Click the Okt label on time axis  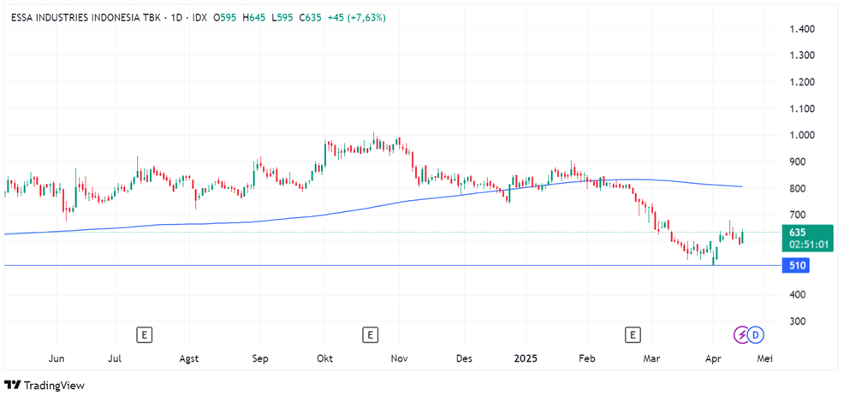(325, 358)
